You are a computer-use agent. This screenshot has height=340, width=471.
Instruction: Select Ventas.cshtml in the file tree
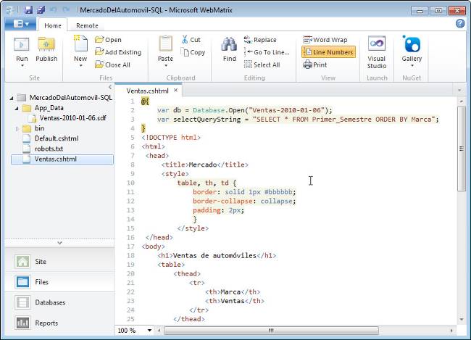(62, 159)
